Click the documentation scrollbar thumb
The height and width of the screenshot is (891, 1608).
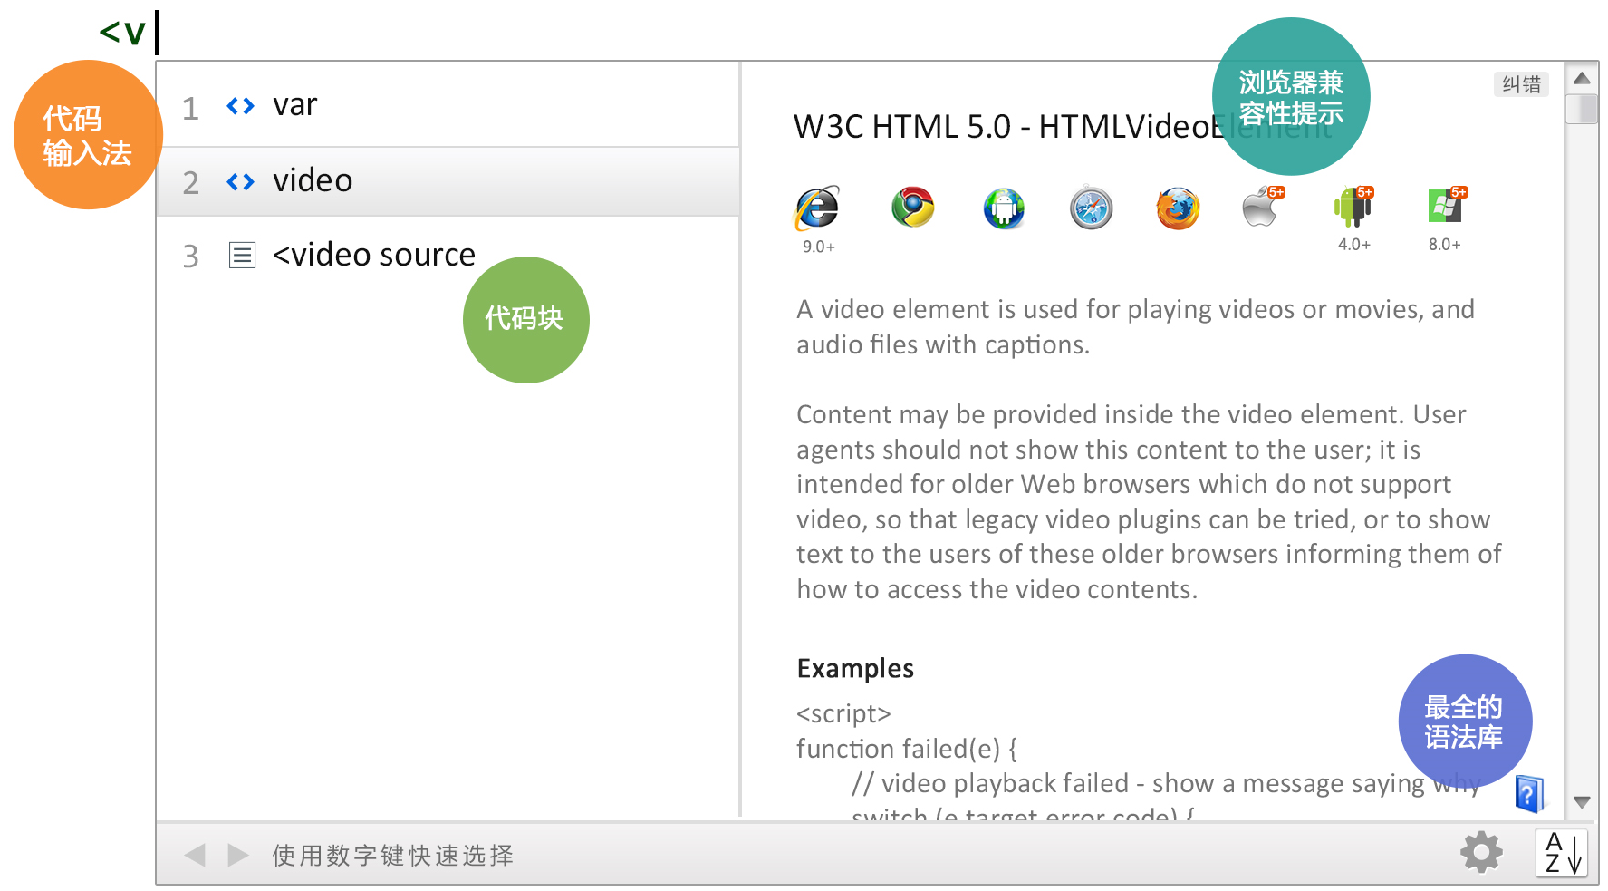[1582, 110]
